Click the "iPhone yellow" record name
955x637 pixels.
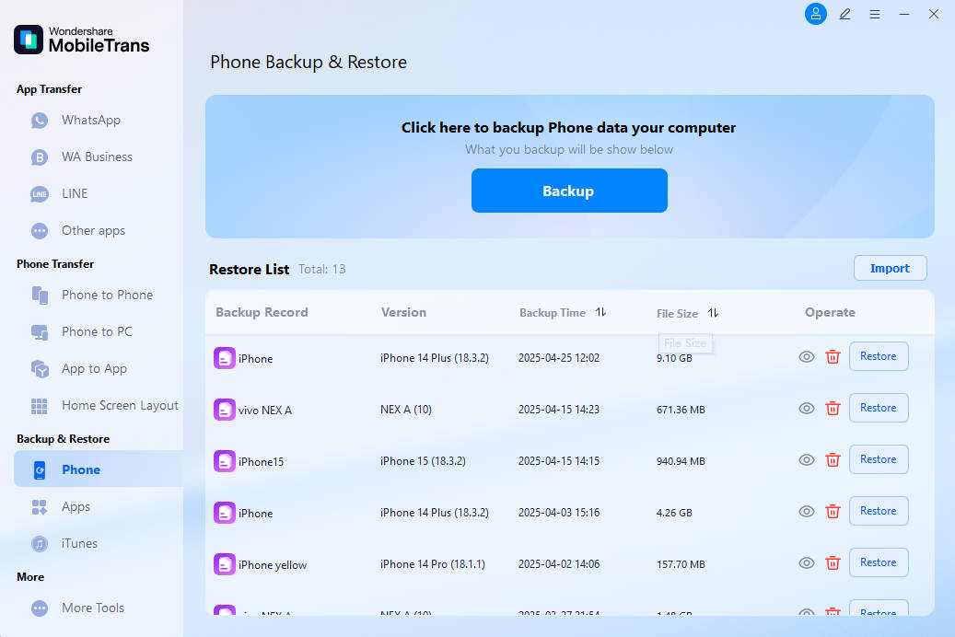273,565
